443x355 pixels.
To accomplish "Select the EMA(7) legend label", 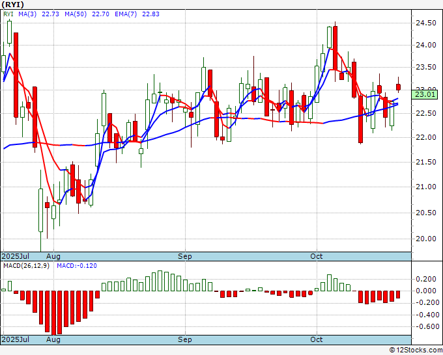I will (126, 14).
